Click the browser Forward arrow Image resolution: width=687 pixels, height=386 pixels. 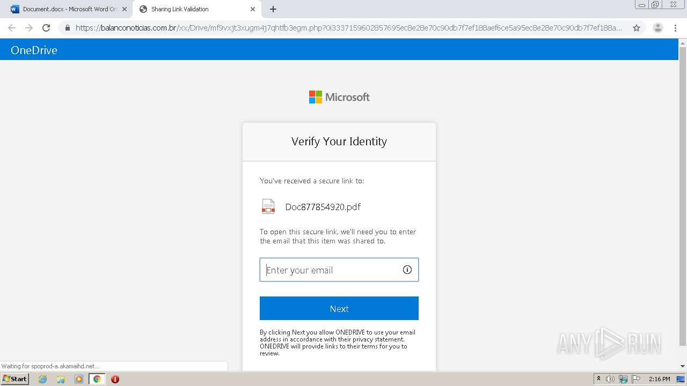point(29,28)
